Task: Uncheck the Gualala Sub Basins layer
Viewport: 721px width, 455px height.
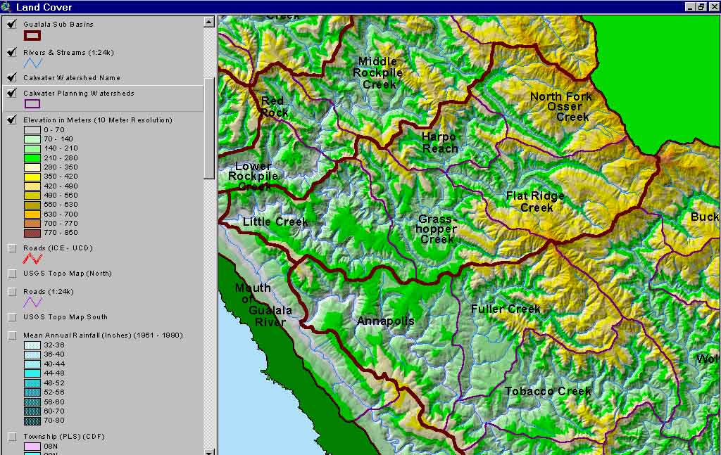Action: (12, 25)
